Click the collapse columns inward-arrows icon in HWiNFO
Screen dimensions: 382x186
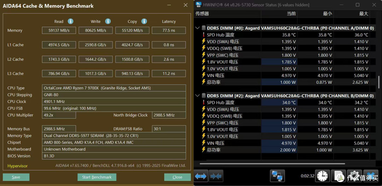[x=216, y=176]
